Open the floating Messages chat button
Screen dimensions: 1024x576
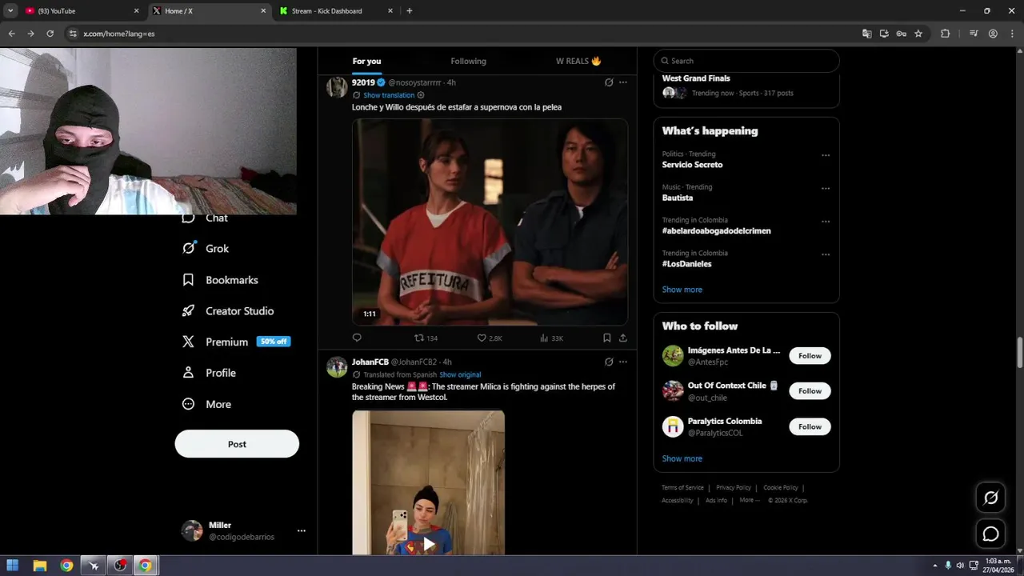(x=990, y=534)
